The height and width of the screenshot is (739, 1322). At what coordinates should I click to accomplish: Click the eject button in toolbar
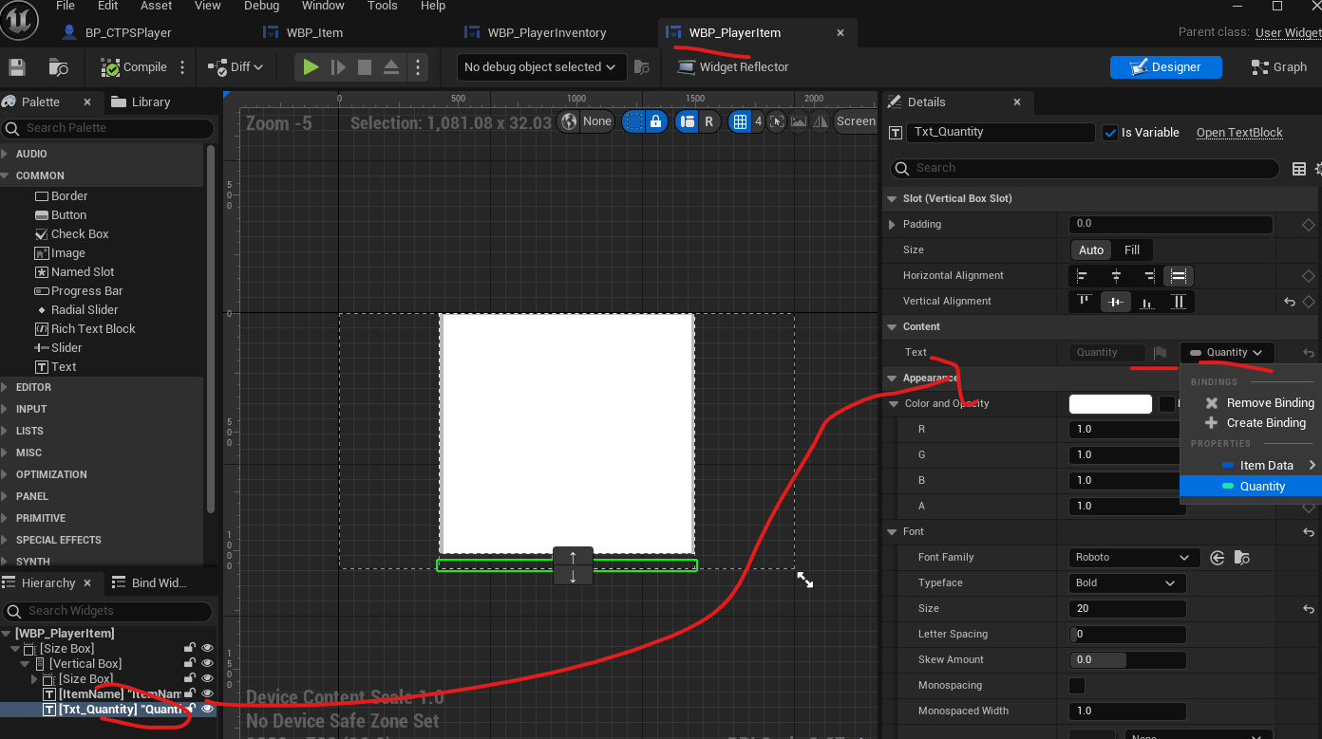click(391, 67)
